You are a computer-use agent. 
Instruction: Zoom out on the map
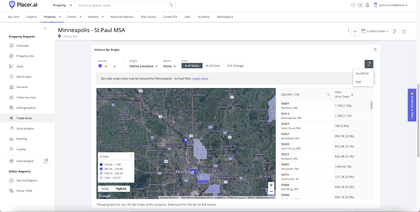pos(271,191)
